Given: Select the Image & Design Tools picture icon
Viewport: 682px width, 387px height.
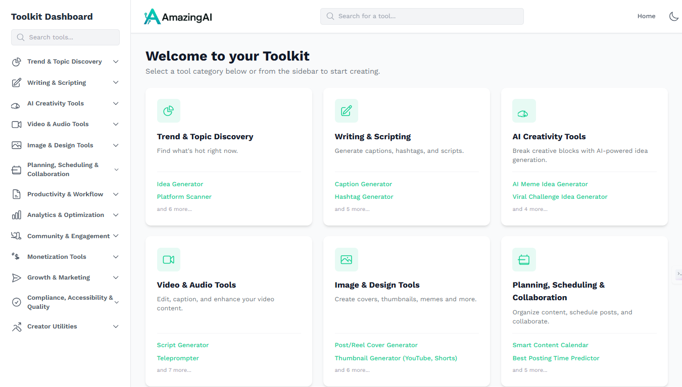Looking at the screenshot, I should point(17,145).
